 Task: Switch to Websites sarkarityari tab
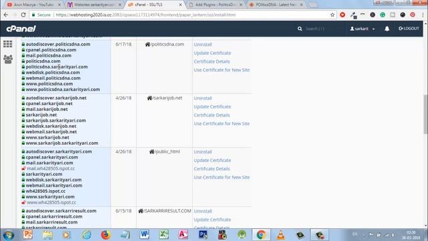[x=94, y=5]
